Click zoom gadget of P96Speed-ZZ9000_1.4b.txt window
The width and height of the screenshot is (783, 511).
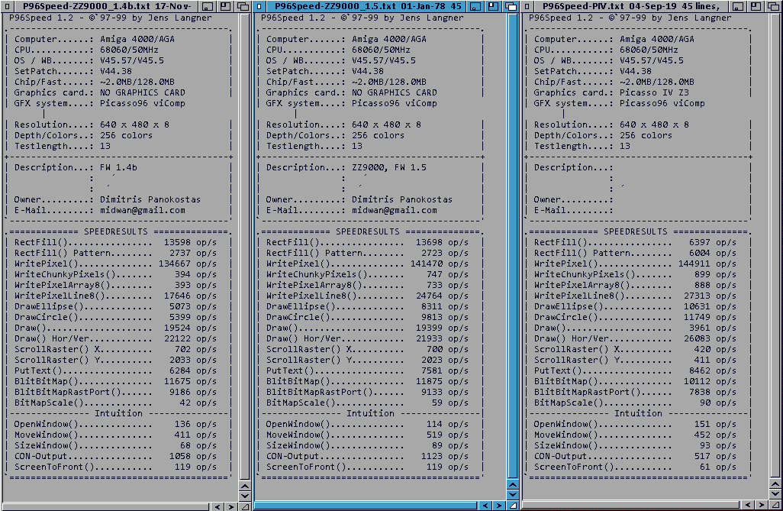click(225, 7)
